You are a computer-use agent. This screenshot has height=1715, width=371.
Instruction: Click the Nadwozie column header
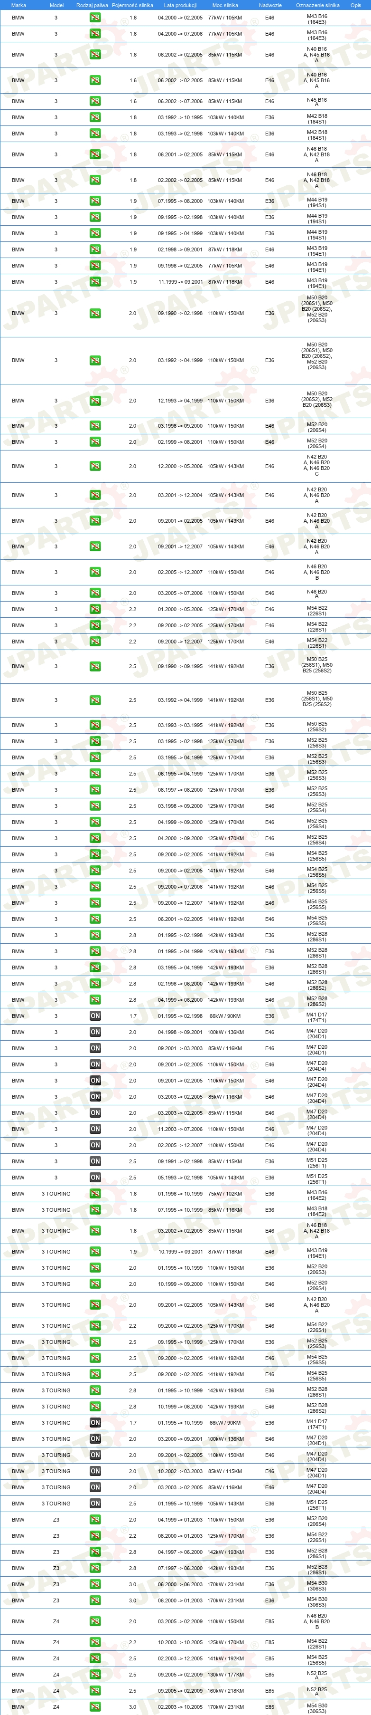click(x=270, y=5)
